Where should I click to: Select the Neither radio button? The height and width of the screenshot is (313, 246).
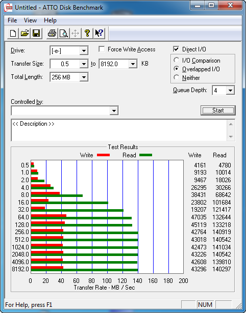(177, 77)
